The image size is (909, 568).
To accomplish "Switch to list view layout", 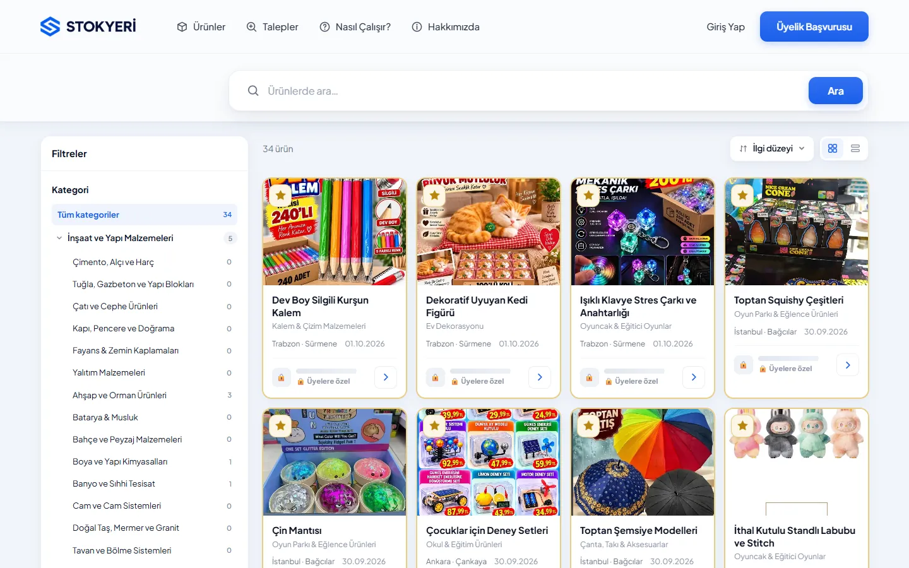I will [x=855, y=148].
